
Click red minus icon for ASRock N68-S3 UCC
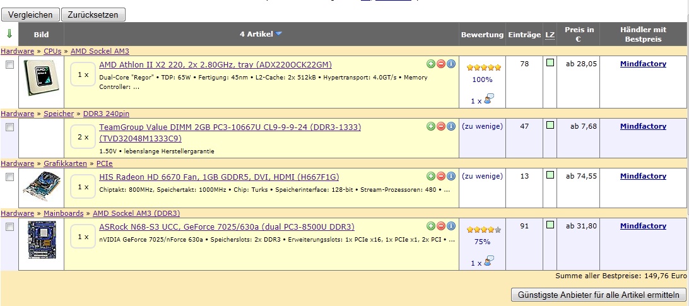[441, 226]
